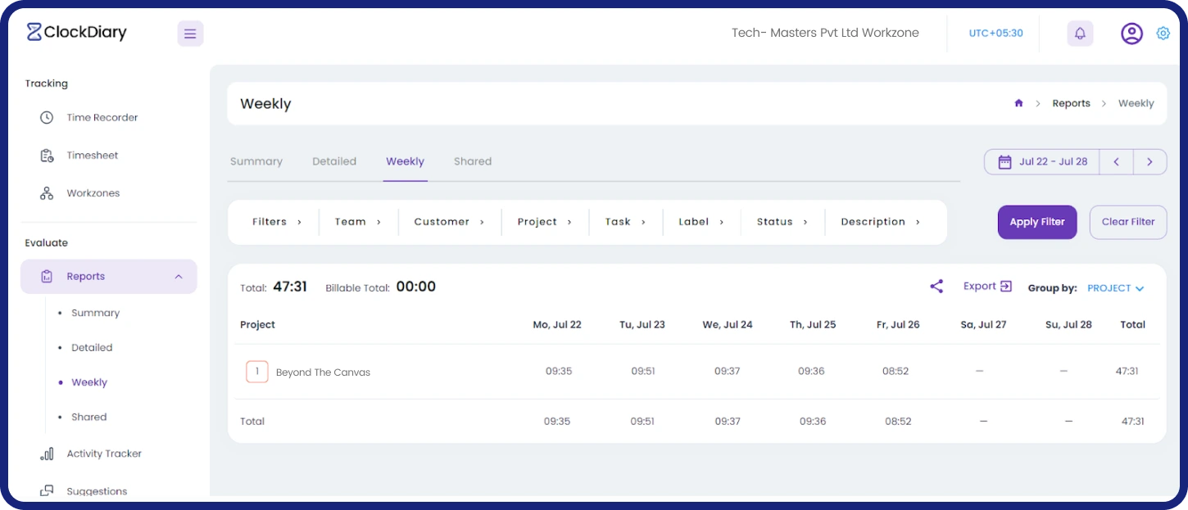
Task: Click the Fr, Jul 26 column header
Action: pyautogui.click(x=898, y=325)
